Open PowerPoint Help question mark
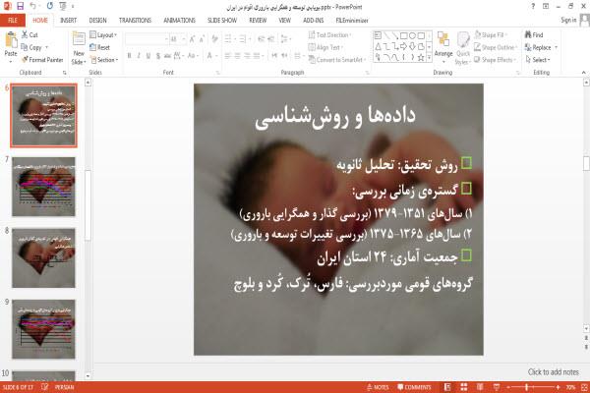The width and height of the screenshot is (590, 393). [x=533, y=6]
